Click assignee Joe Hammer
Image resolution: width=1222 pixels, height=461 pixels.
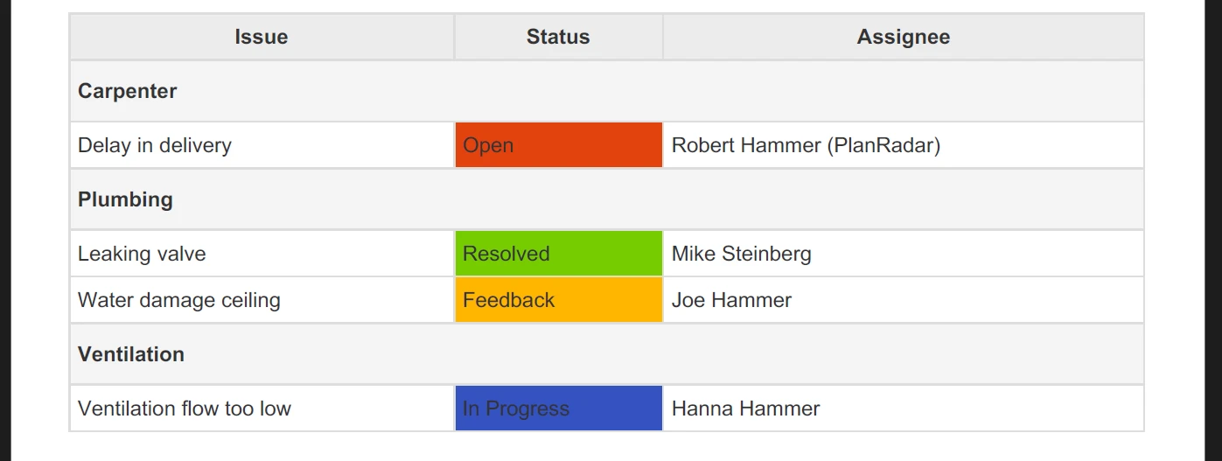point(731,300)
